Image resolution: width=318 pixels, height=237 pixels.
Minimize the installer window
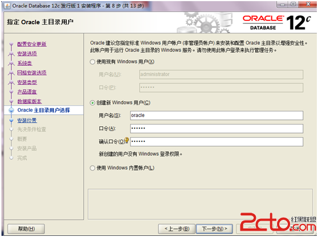[x=283, y=4]
